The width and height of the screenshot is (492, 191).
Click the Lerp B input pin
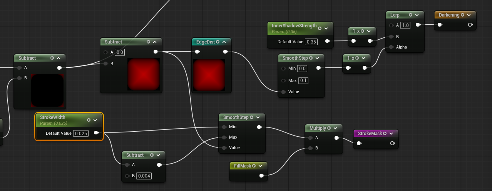point(391,37)
